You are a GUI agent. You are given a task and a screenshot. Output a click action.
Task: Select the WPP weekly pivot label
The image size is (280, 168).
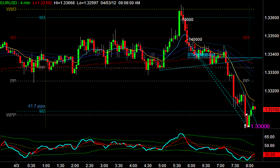tap(11, 115)
